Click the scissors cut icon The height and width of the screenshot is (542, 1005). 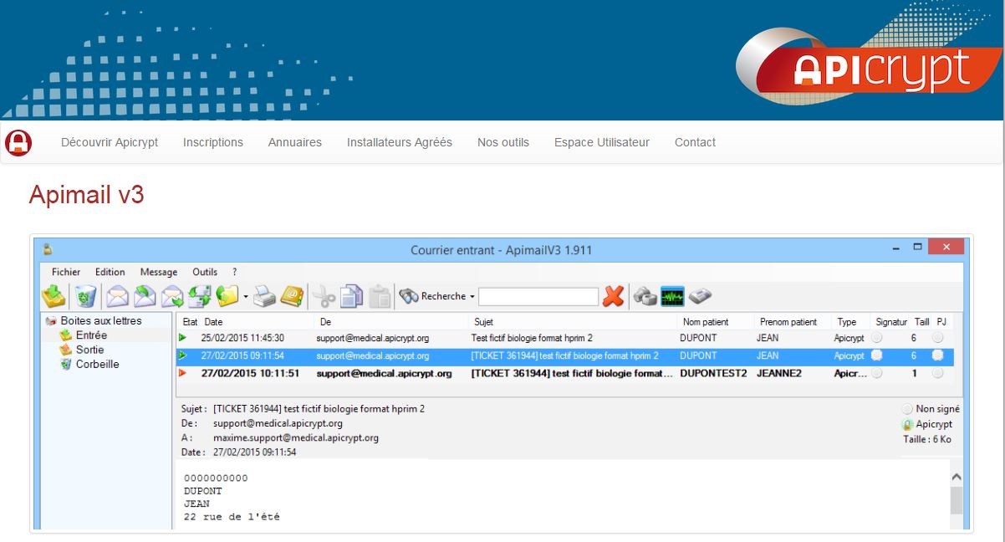tap(324, 296)
